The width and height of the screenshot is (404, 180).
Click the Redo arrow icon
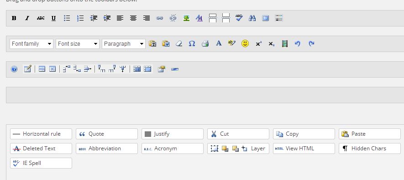coord(311,43)
